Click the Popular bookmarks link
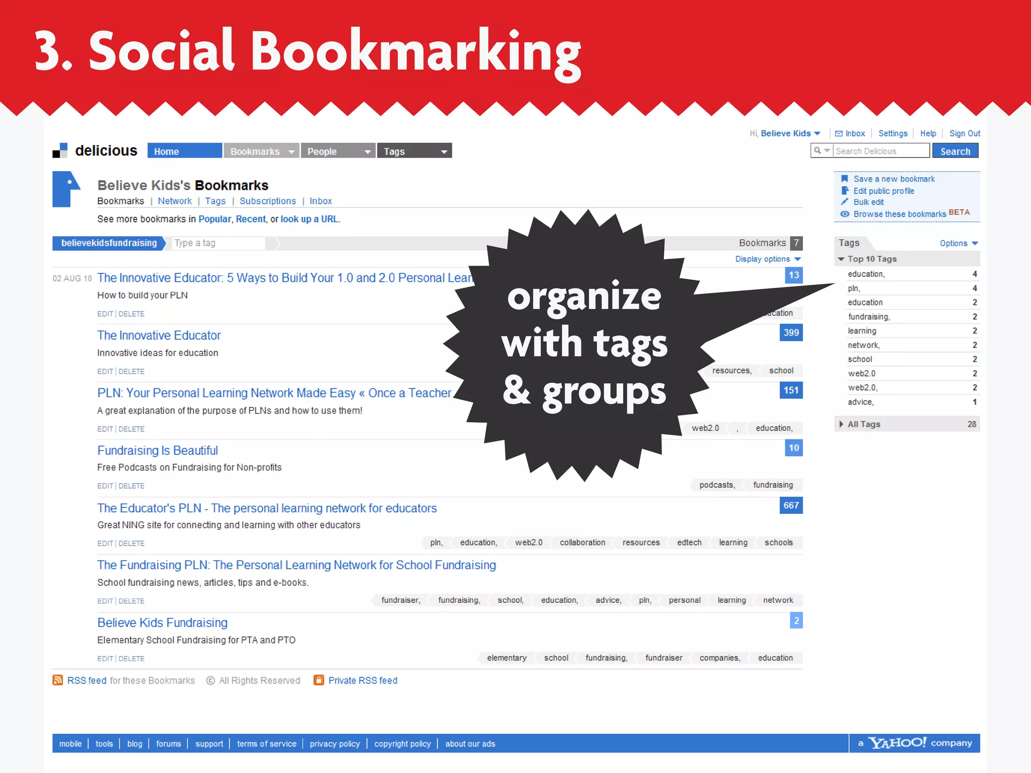The image size is (1031, 773). pyautogui.click(x=214, y=219)
